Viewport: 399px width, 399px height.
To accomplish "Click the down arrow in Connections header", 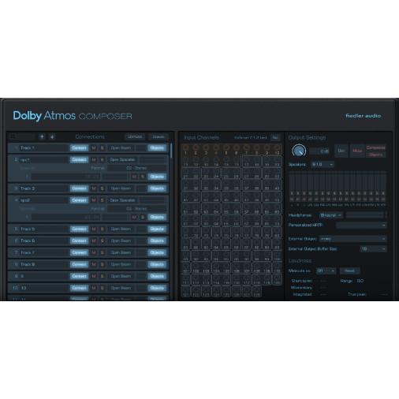I will coord(52,136).
